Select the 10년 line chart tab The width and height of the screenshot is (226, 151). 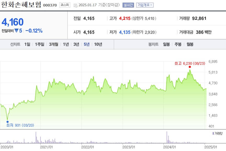(98, 44)
